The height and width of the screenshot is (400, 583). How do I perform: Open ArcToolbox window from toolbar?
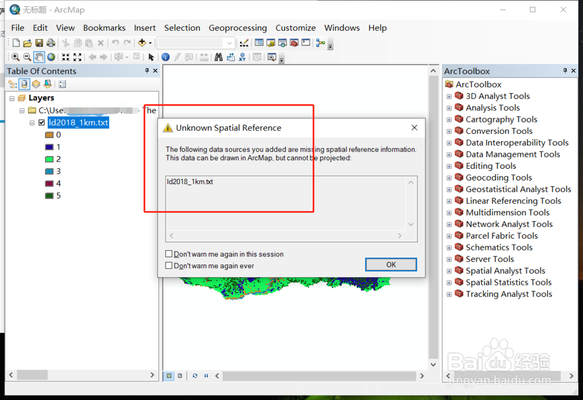click(x=294, y=43)
